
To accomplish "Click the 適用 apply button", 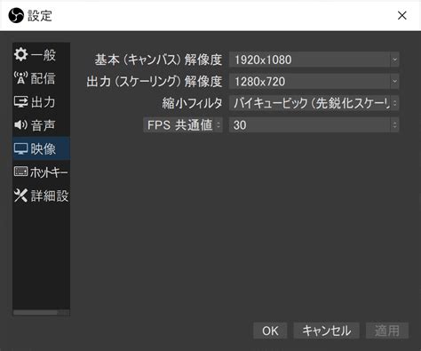I will pyautogui.click(x=387, y=331).
